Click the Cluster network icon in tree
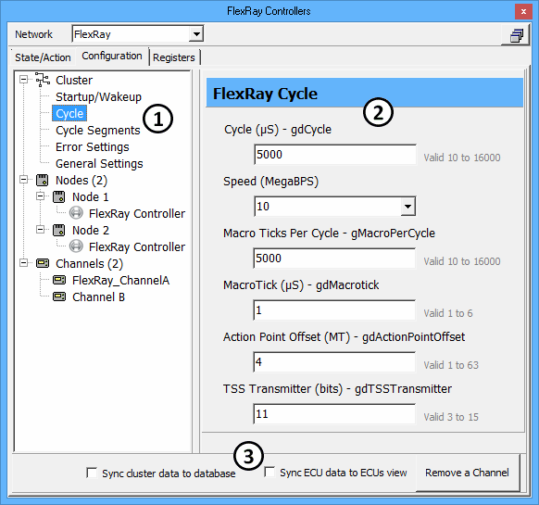The width and height of the screenshot is (539, 505). 43,80
